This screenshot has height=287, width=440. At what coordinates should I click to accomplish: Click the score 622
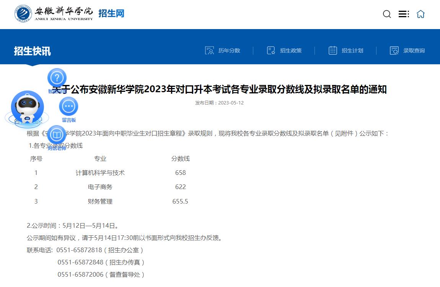pyautogui.click(x=181, y=187)
